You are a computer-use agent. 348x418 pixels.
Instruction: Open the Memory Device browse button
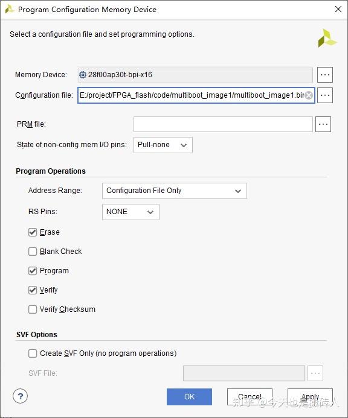(325, 75)
